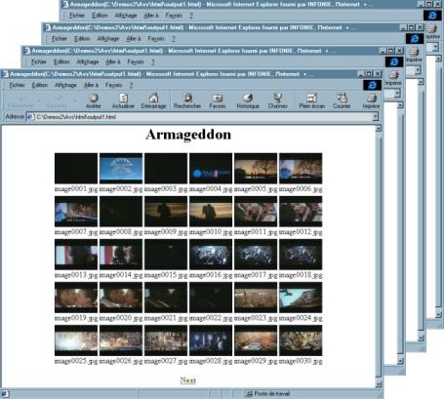Maximize the front Internet Explorer window

[369, 74]
